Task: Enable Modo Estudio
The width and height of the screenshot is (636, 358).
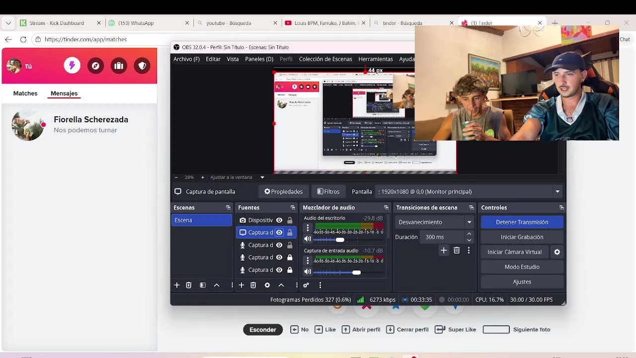Action: 522,267
